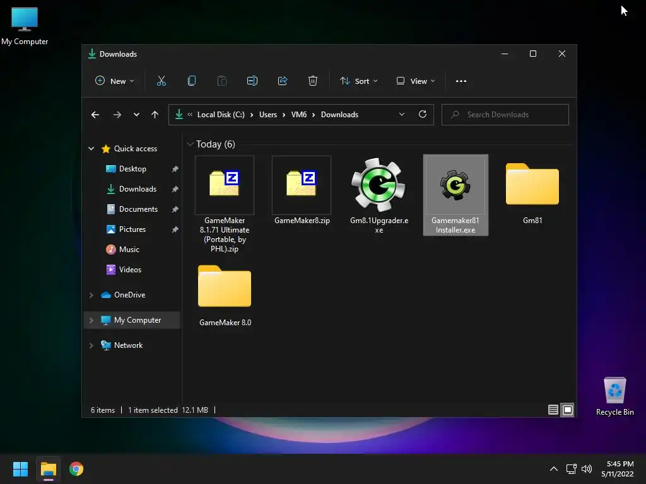
Task: Go back with the left arrow
Action: point(95,115)
